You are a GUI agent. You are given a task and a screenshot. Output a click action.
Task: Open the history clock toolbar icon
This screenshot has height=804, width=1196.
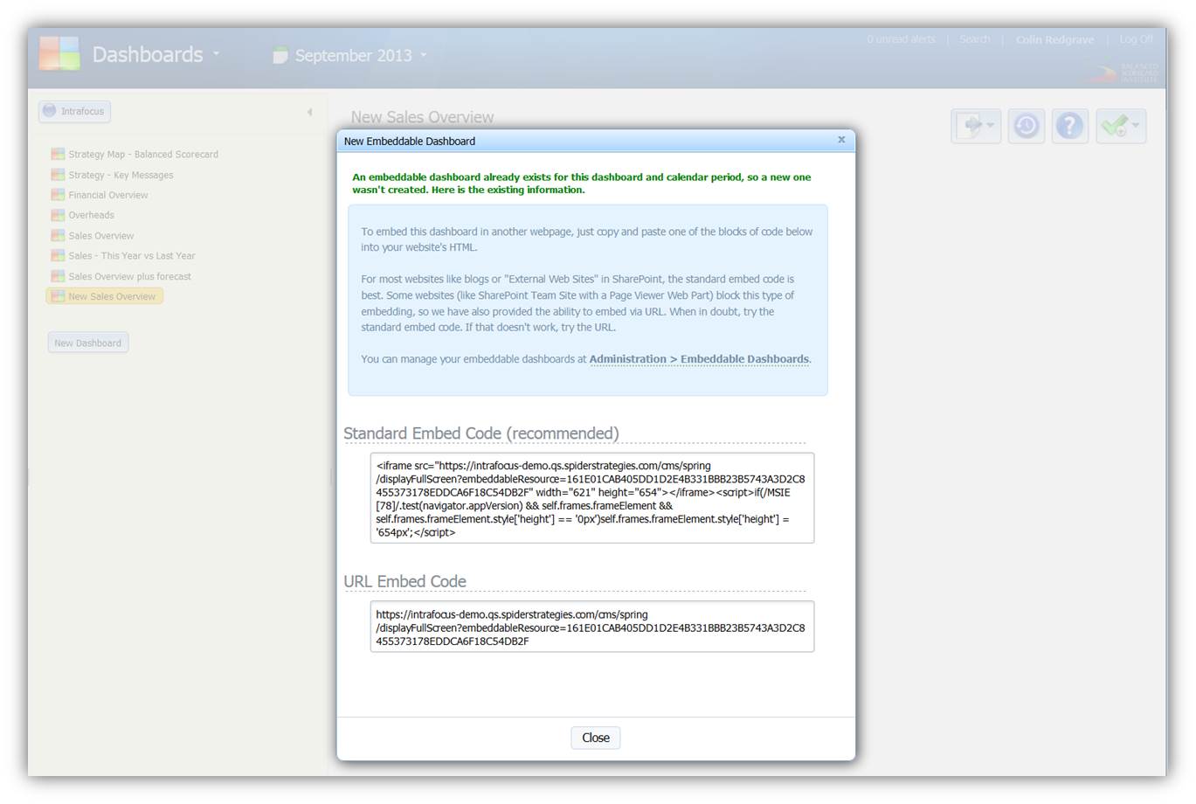[1027, 126]
